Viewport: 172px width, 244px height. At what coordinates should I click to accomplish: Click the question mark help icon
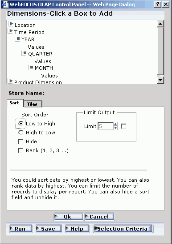[158, 4]
